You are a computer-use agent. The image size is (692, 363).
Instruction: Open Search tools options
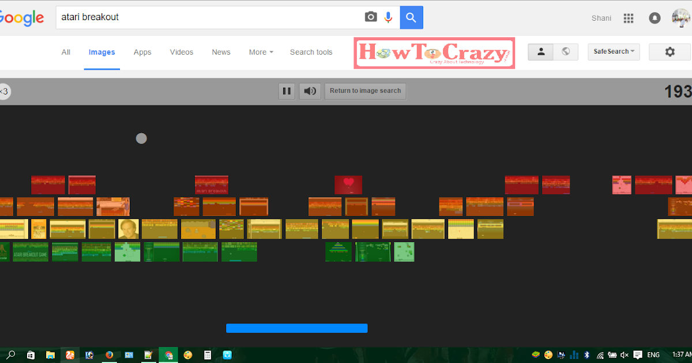pos(311,52)
